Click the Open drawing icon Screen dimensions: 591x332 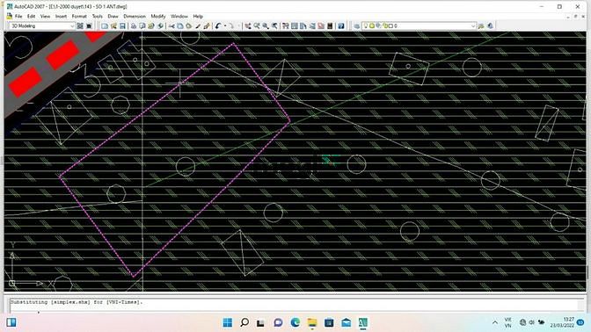113,26
